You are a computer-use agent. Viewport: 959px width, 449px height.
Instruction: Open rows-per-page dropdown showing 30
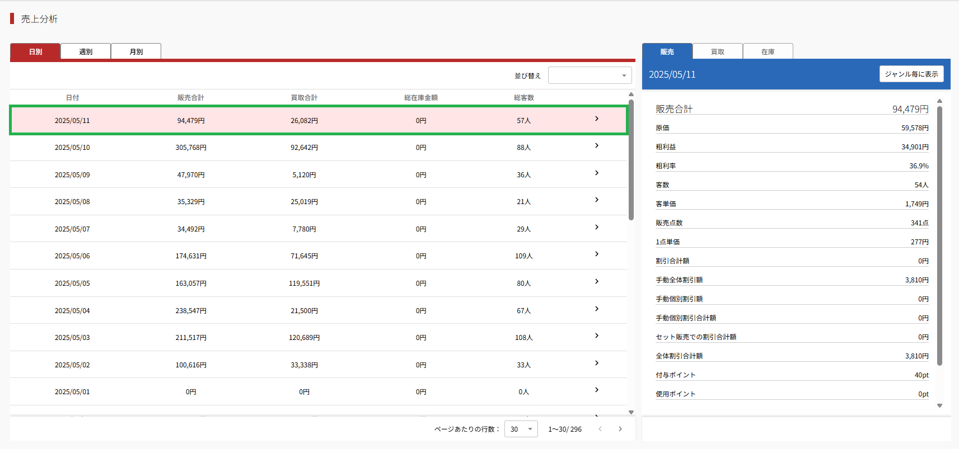(x=521, y=429)
